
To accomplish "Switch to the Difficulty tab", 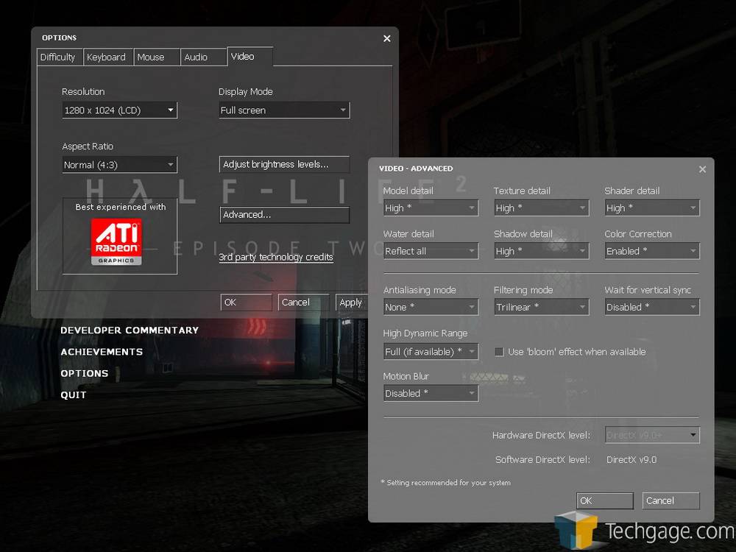I will (x=60, y=57).
